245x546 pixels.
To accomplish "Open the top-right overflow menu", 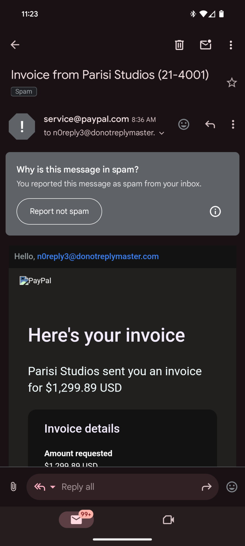I will 231,45.
